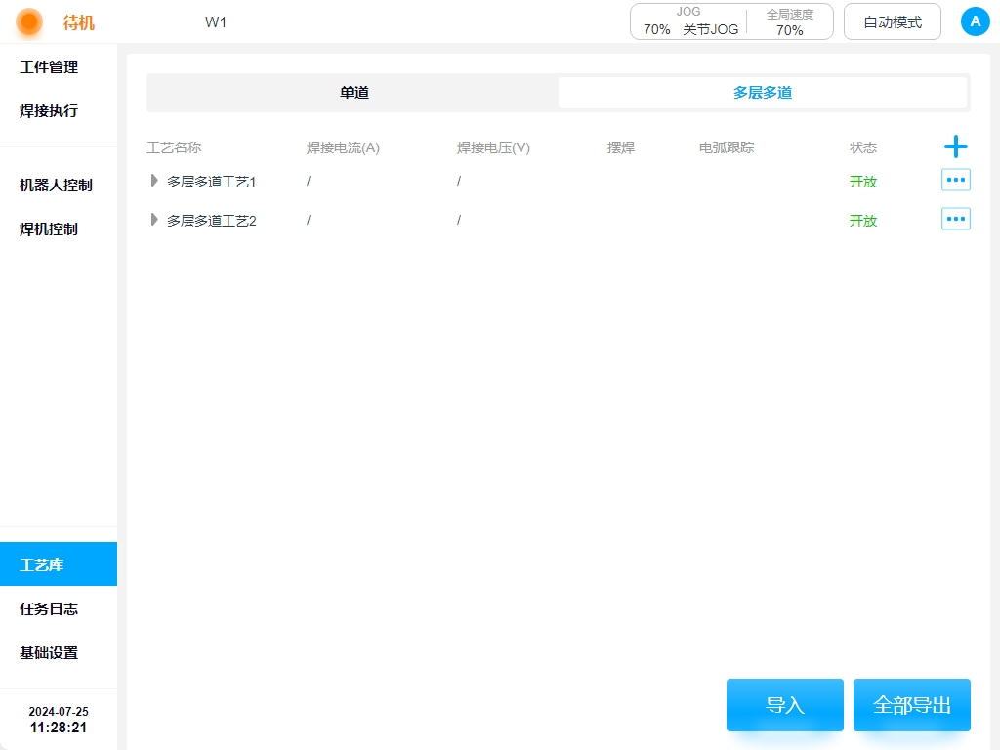This screenshot has width=1000, height=750.
Task: Open more options for 多层多道工艺2
Action: (x=955, y=219)
